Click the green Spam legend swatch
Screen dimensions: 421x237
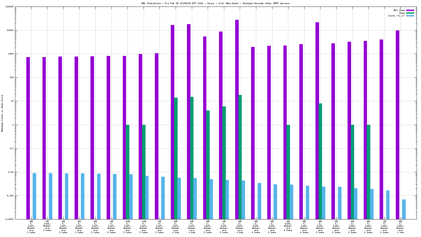[x=410, y=13]
